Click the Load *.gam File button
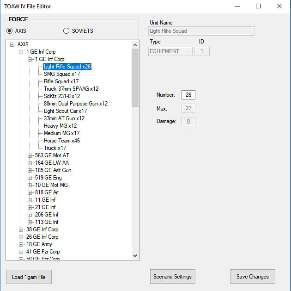291x291 pixels. (x=29, y=277)
